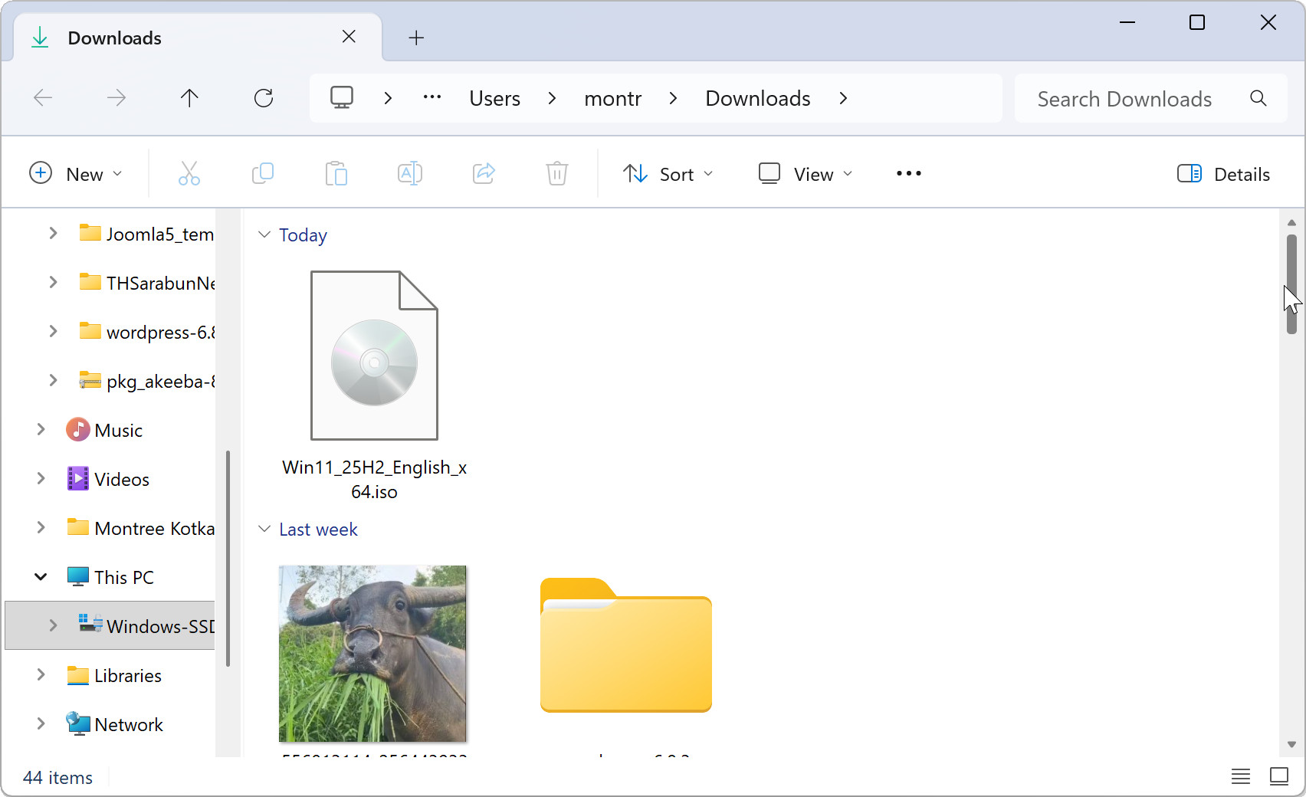Expand the Network item in the sidebar
The width and height of the screenshot is (1306, 797).
(41, 723)
